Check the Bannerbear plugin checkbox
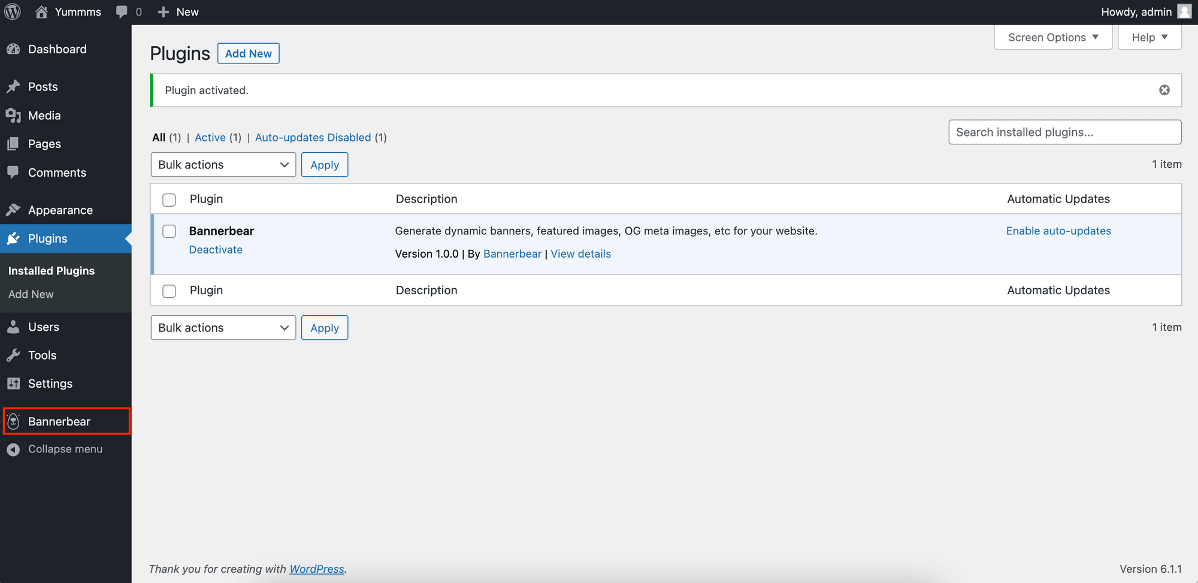 (x=170, y=231)
